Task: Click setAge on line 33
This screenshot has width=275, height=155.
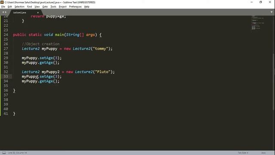Action: (x=46, y=77)
